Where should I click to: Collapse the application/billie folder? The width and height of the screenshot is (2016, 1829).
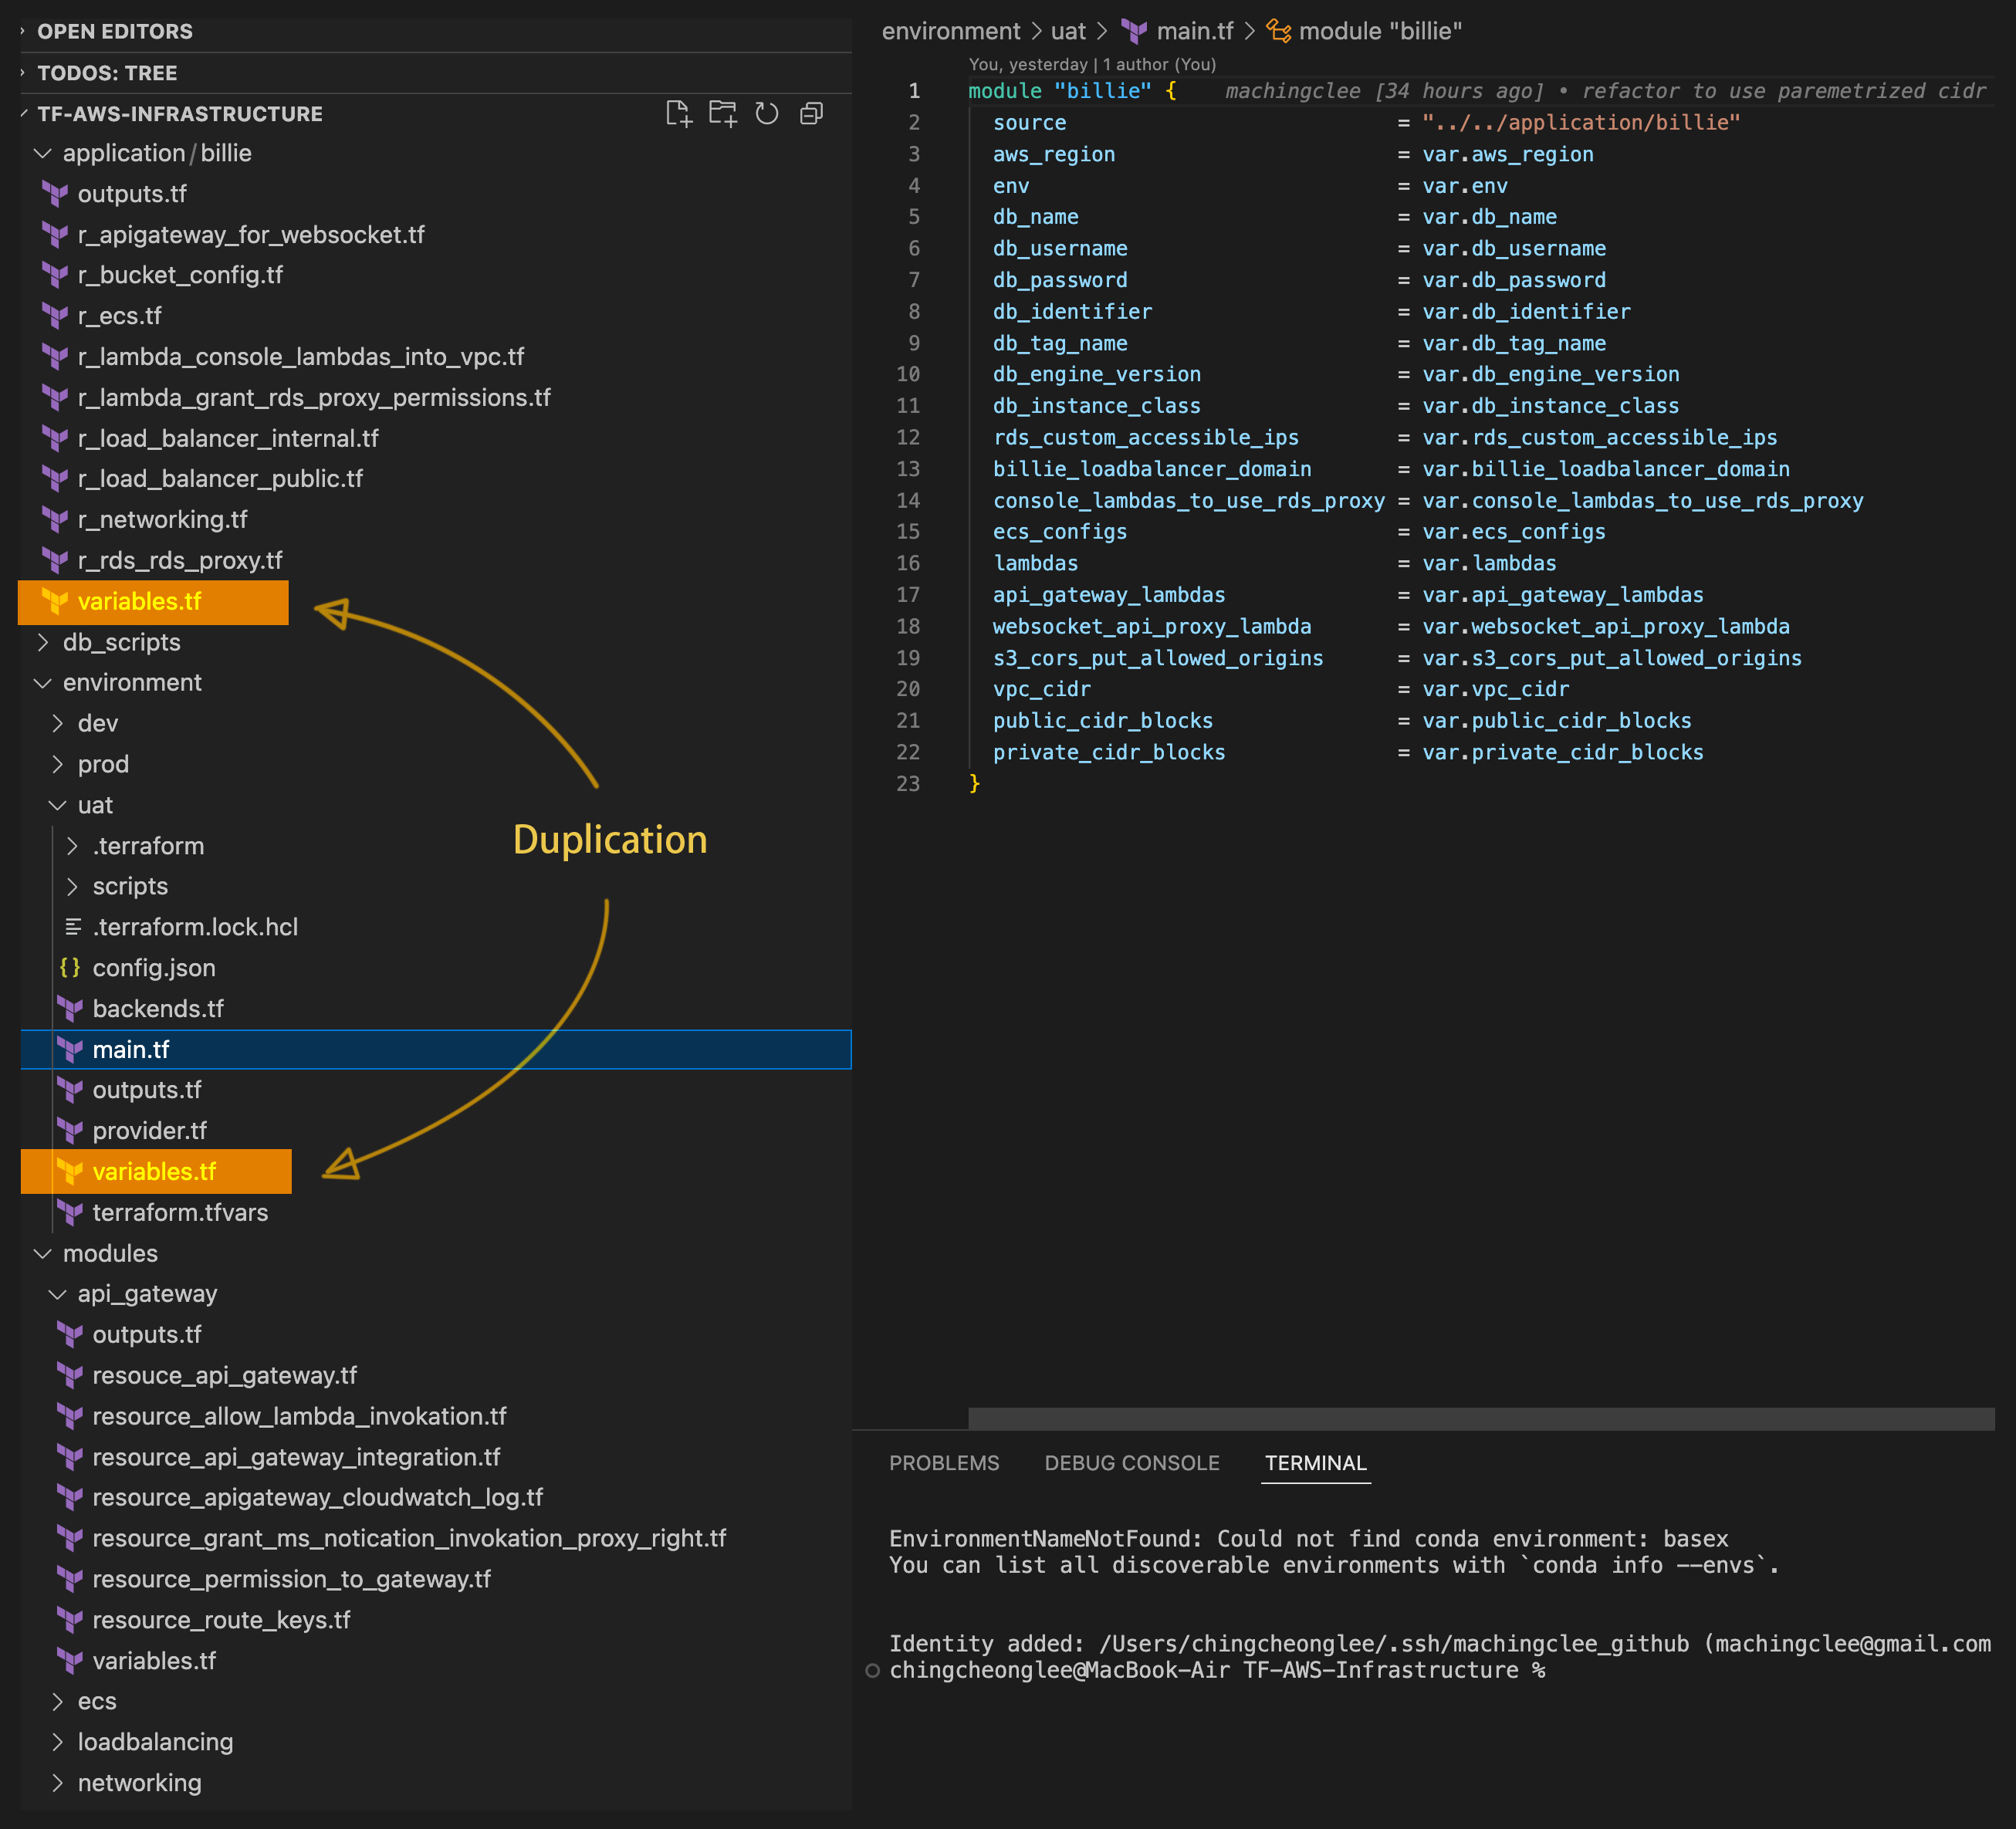pos(435,153)
